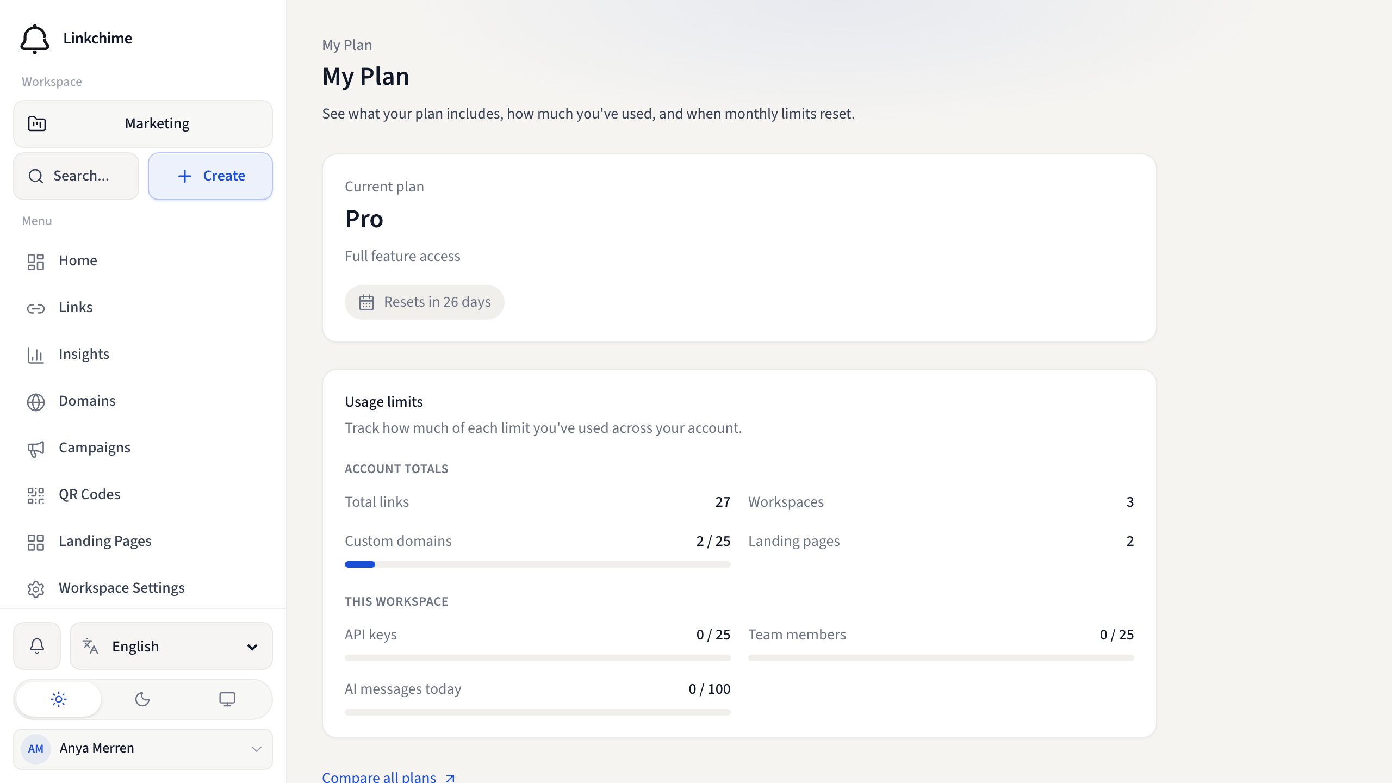
Task: Open notifications with the bell button
Action: coord(37,646)
